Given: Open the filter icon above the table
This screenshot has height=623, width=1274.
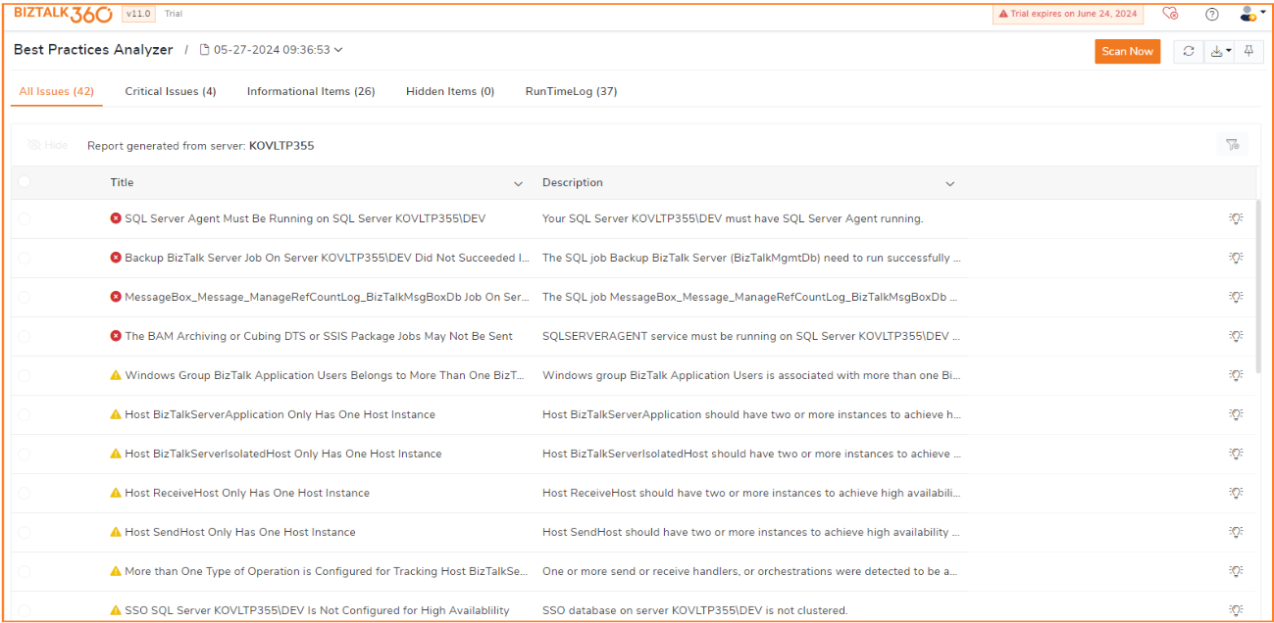Looking at the screenshot, I should [1233, 145].
